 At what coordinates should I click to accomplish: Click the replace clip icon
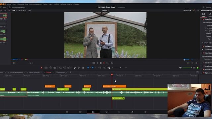pyautogui.click(x=69, y=67)
